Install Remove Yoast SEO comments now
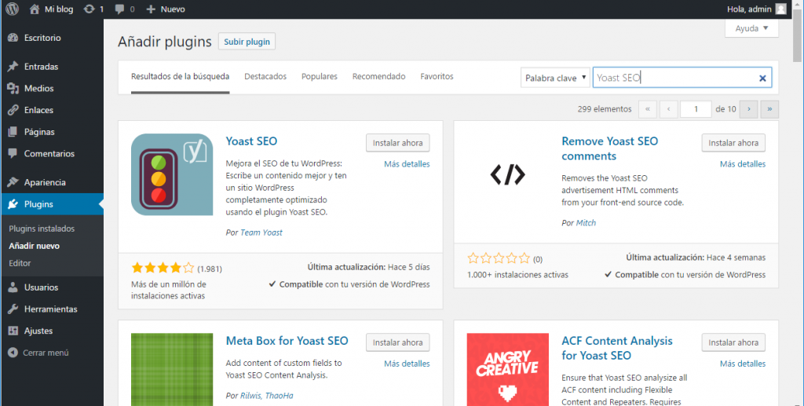The height and width of the screenshot is (406, 804). tap(733, 143)
